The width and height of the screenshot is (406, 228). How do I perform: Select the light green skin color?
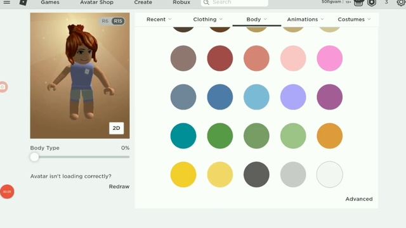[293, 136]
